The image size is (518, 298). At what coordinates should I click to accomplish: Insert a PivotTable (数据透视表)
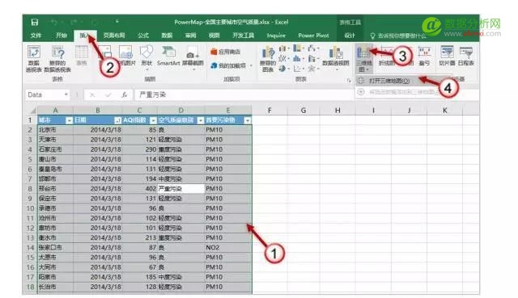34,59
